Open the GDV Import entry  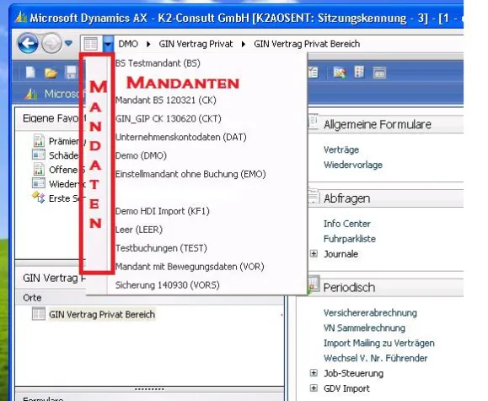click(x=346, y=388)
